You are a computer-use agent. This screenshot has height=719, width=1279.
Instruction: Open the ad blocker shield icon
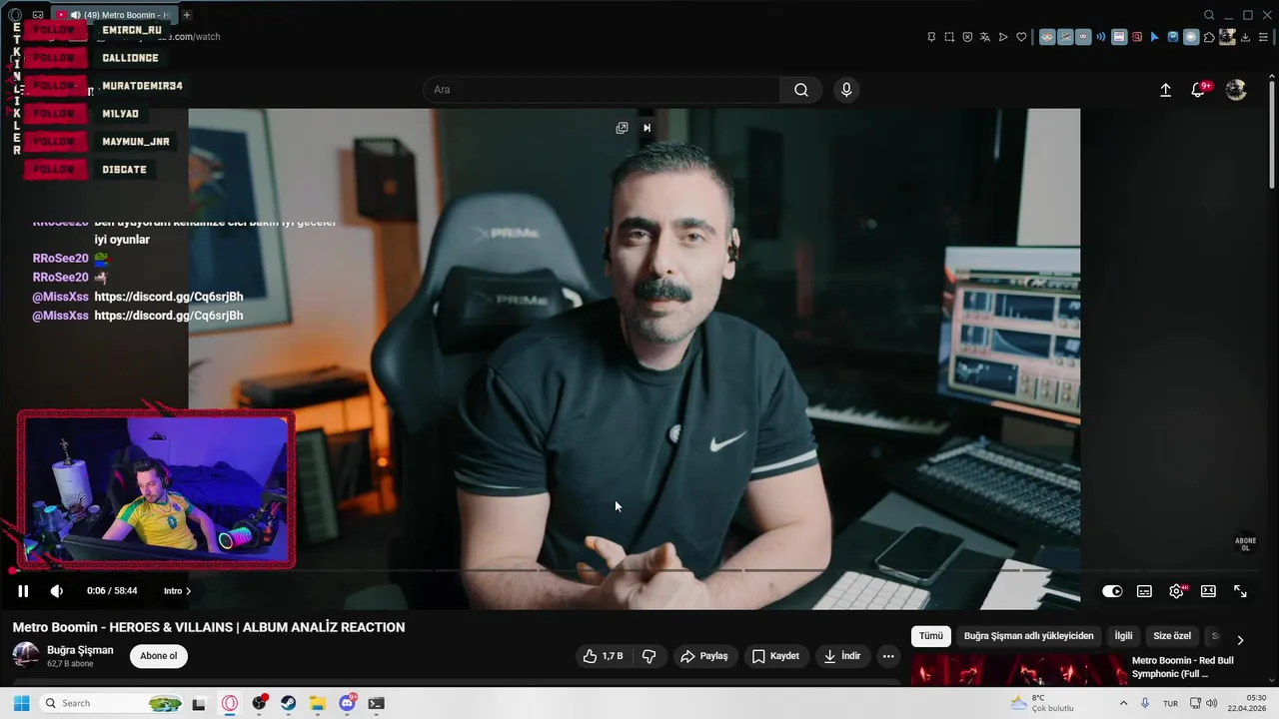click(x=967, y=37)
